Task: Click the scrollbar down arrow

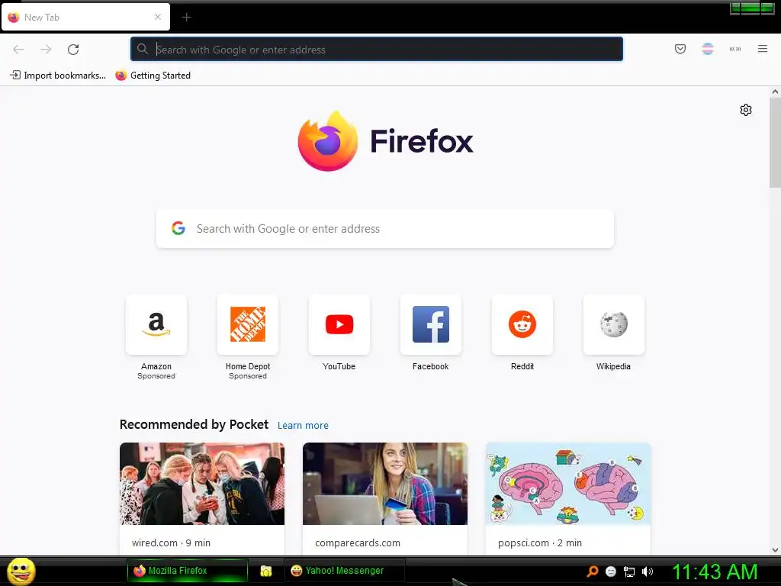Action: tap(775, 550)
